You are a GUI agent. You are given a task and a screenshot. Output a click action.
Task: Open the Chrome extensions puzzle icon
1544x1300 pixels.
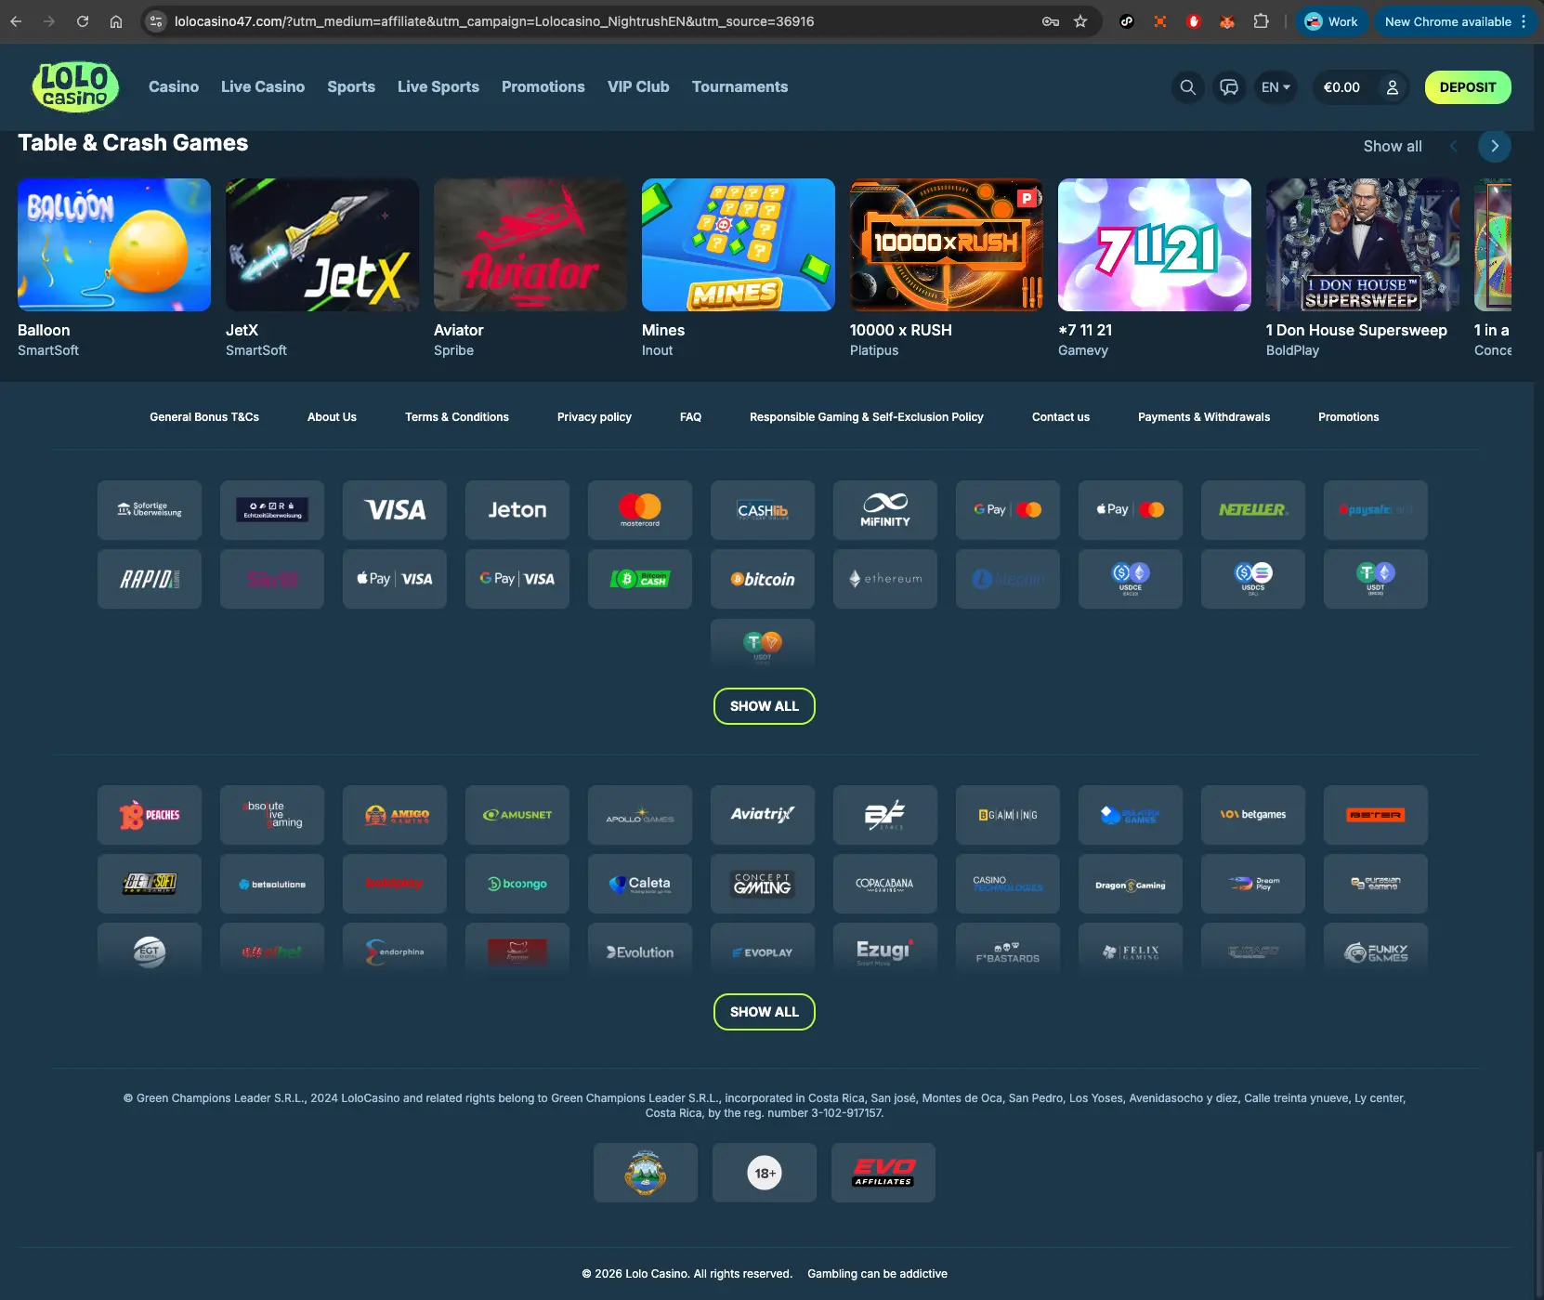pos(1261,21)
